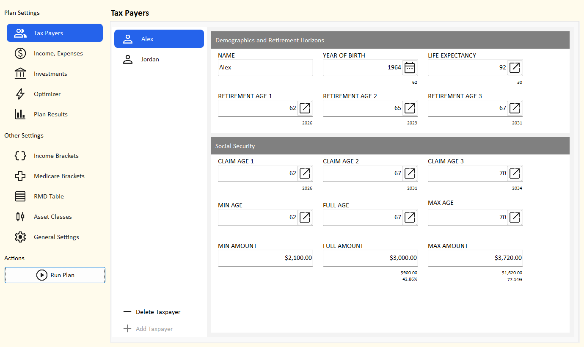Screen dimensions: 584x347
Task: Open calendar picker for Year of Birth
Action: [410, 68]
